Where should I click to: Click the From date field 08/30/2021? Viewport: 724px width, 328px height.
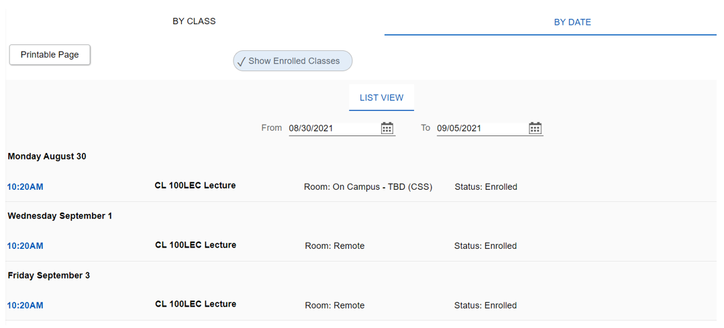[332, 128]
